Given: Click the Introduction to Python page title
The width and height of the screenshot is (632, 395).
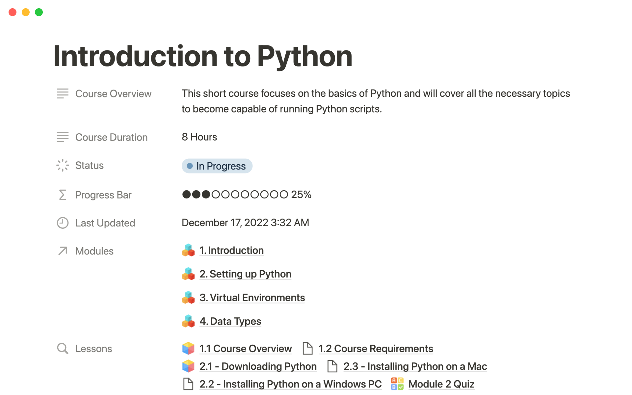Looking at the screenshot, I should [x=203, y=56].
